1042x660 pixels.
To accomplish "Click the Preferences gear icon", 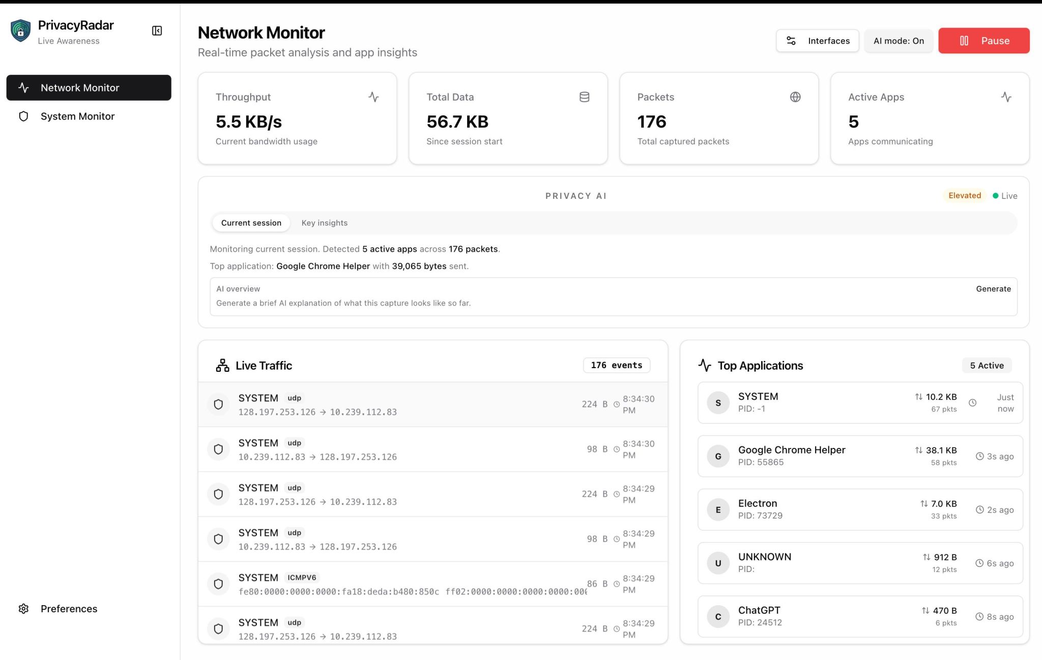I will (x=23, y=609).
